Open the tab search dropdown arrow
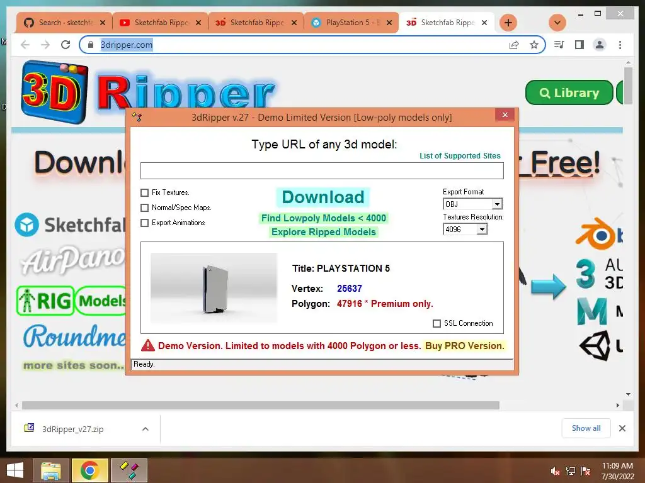The height and width of the screenshot is (483, 645). [557, 23]
